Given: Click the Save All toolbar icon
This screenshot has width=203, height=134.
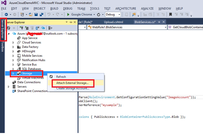Looking at the screenshot, I should coord(42,15).
